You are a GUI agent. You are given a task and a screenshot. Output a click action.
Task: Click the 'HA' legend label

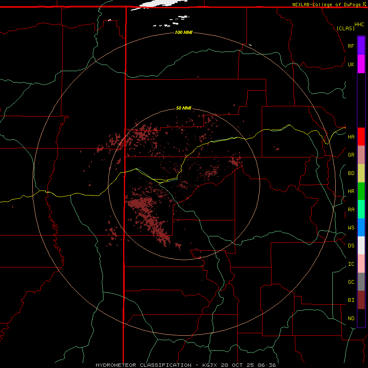(x=351, y=137)
